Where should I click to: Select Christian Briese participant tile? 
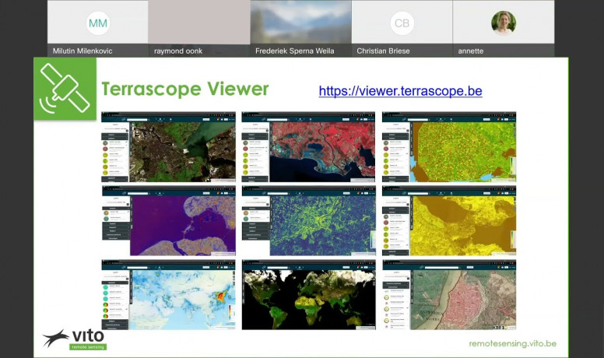click(402, 29)
